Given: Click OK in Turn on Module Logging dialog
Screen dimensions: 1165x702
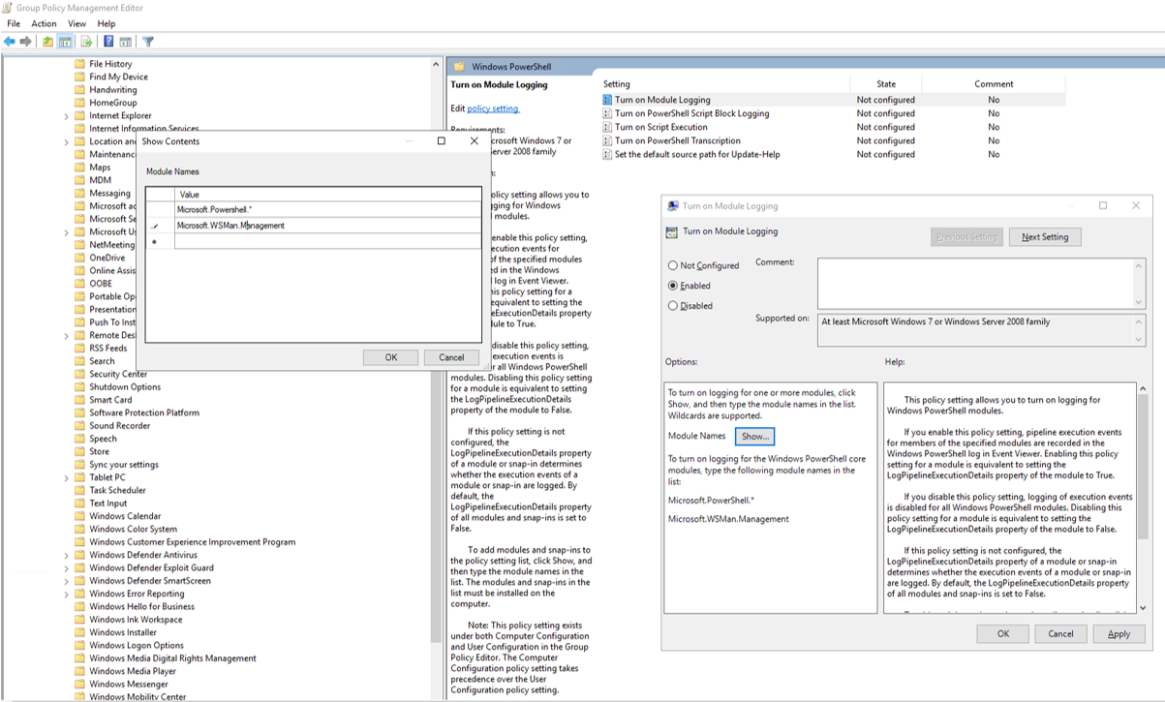Looking at the screenshot, I should [x=1003, y=634].
